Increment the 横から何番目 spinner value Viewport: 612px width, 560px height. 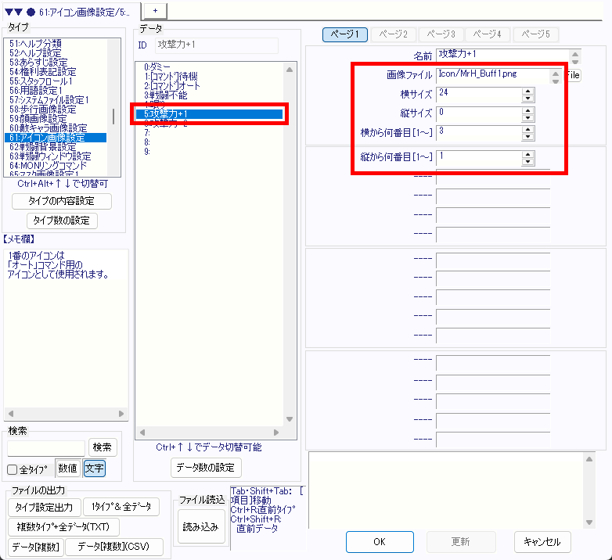pos(527,130)
